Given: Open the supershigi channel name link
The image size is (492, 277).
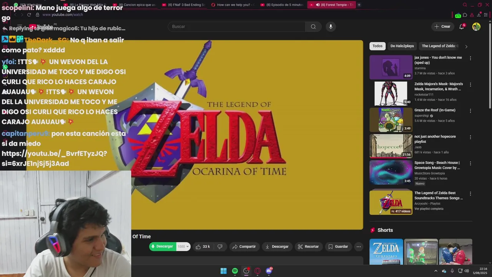Looking at the screenshot, I should (x=422, y=116).
